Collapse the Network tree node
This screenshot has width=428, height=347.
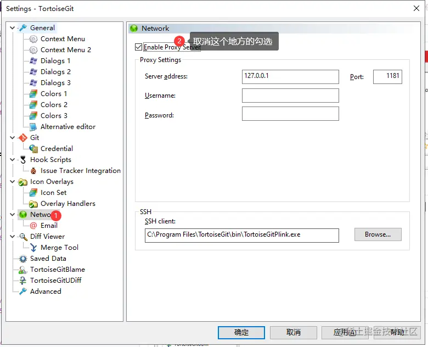click(12, 215)
